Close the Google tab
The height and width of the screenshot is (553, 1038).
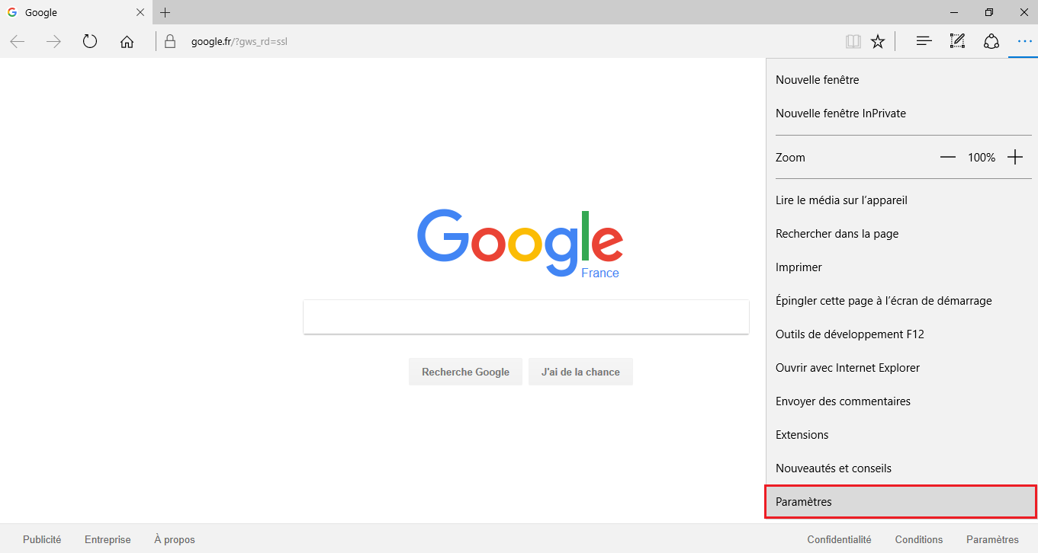(x=140, y=12)
